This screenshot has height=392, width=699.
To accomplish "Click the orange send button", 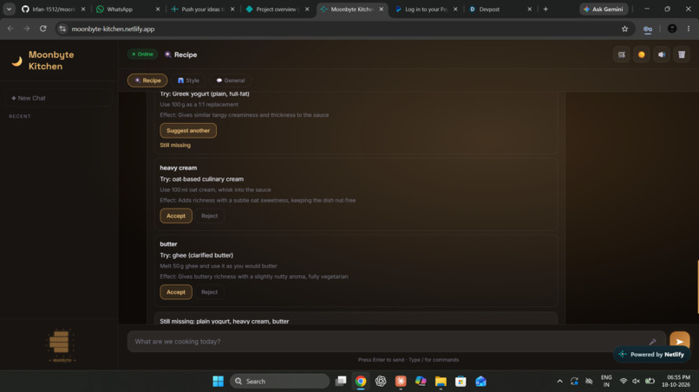I will pyautogui.click(x=679, y=341).
